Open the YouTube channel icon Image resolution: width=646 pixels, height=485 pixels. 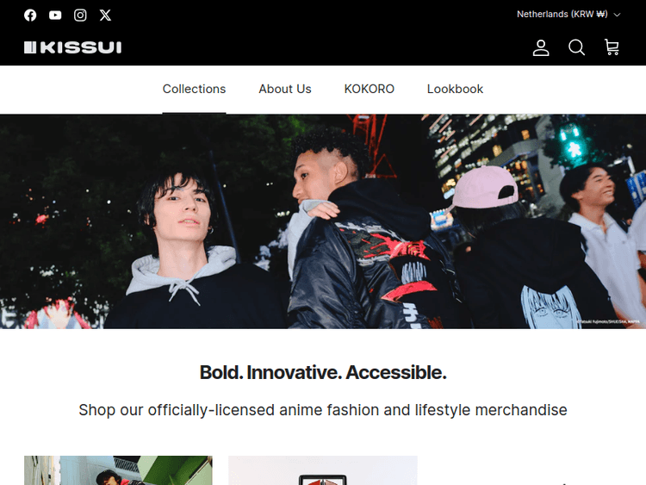[55, 16]
